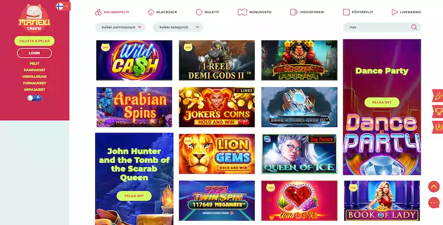Open the trophy side tab icon

(x=438, y=111)
